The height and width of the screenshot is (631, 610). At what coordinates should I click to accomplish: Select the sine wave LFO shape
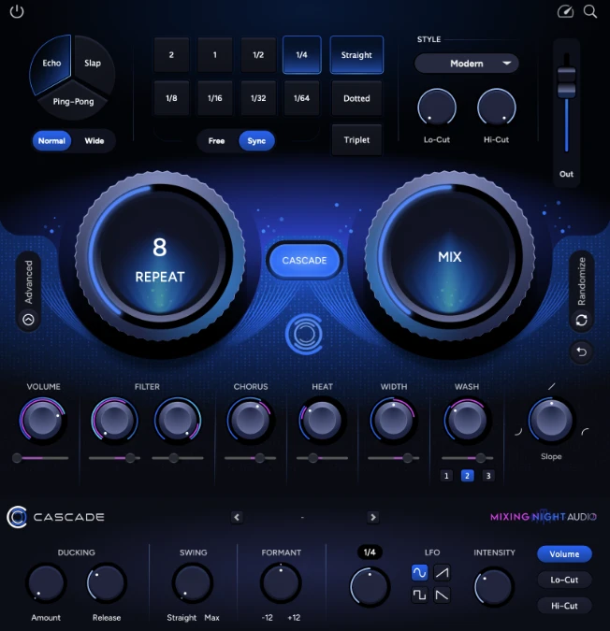click(x=419, y=572)
